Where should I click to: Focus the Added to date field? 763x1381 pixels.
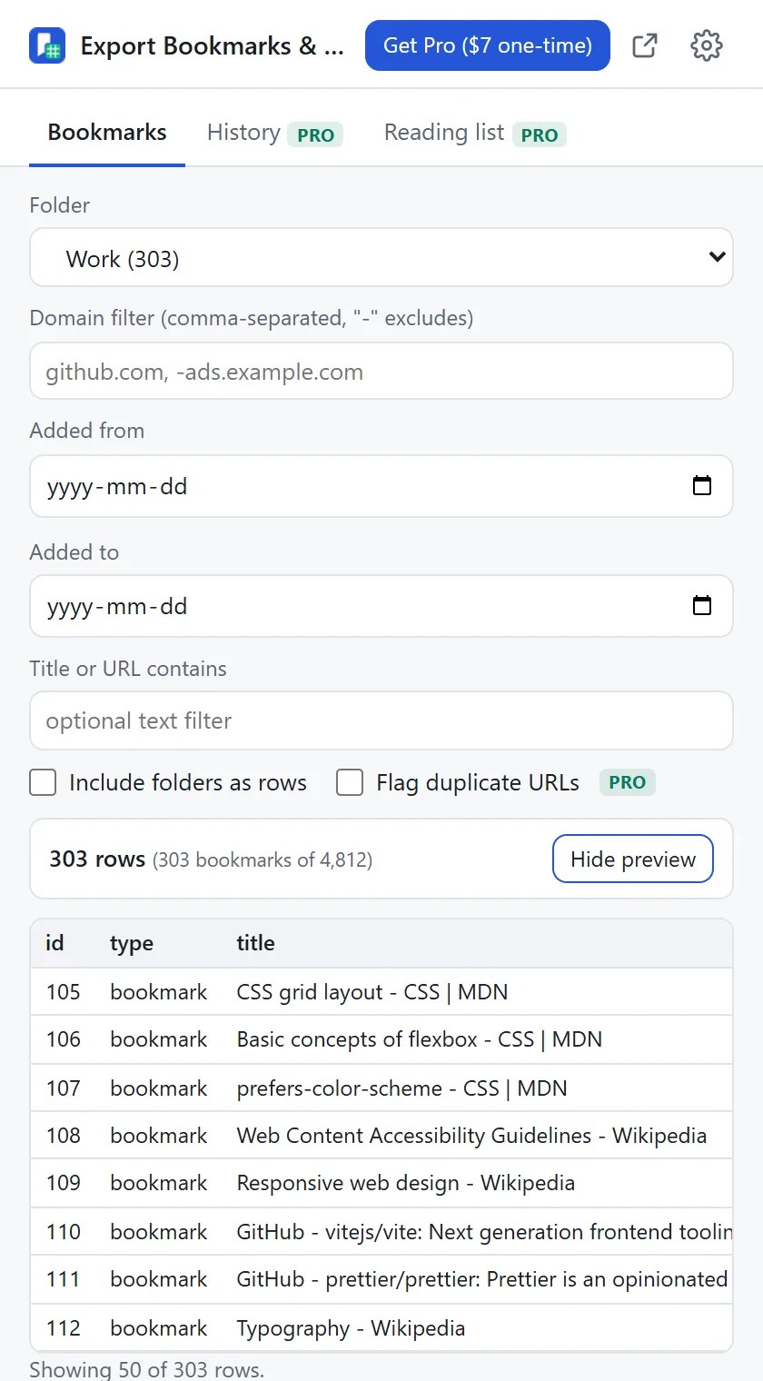point(381,606)
